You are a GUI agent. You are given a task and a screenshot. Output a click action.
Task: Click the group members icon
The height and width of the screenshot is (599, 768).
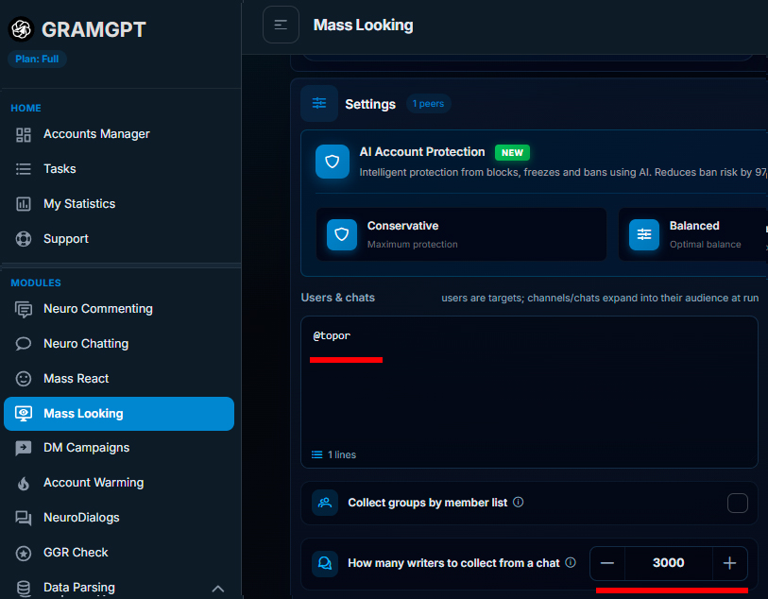coord(325,503)
